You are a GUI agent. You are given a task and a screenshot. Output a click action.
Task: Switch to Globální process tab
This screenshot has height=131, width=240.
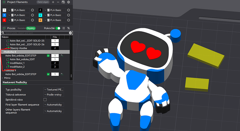21,28
